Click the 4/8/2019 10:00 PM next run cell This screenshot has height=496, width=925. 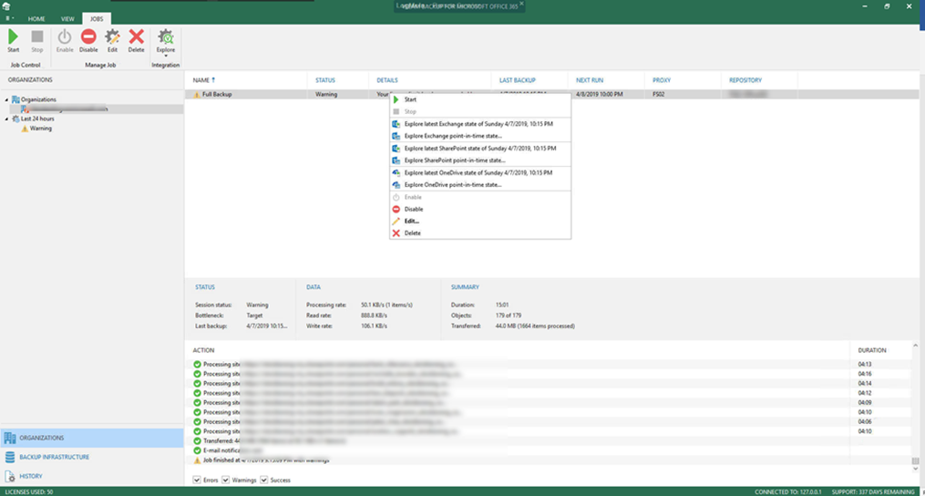coord(600,95)
